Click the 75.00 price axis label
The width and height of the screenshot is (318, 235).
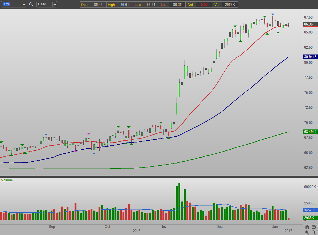pos(308,93)
